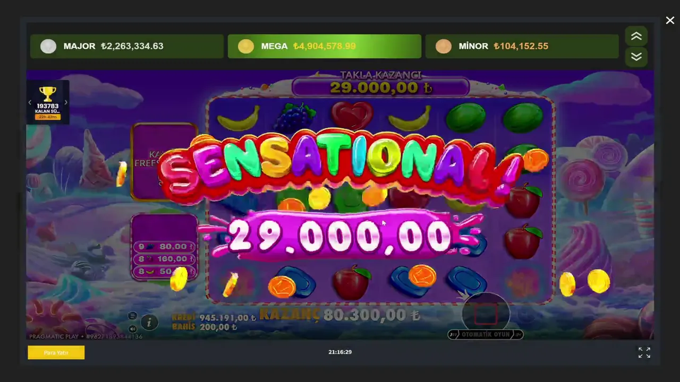Collapse jackpot panel with the double-down chevron
This screenshot has height=382, width=680.
click(x=636, y=57)
